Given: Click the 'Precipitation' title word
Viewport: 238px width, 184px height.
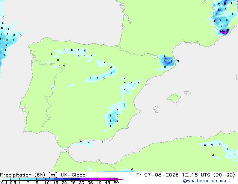Looking at the screenshot, I should [16, 175].
